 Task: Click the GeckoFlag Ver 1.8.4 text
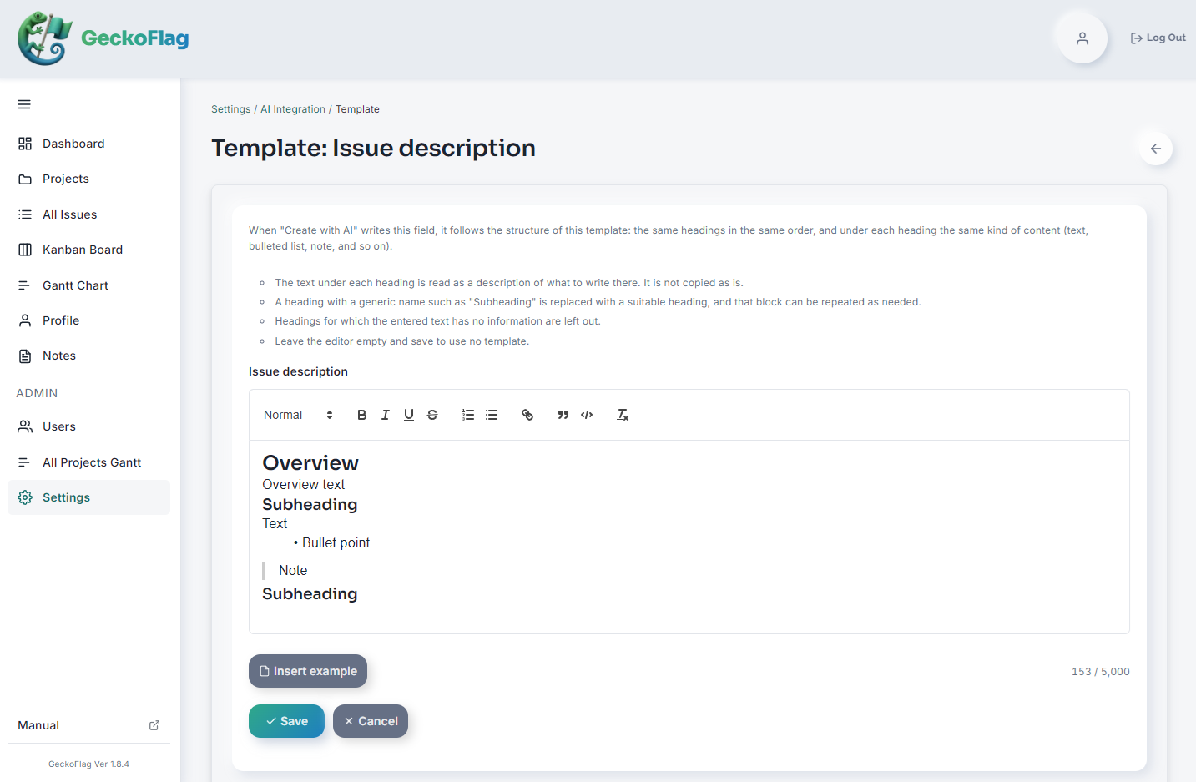(x=88, y=764)
